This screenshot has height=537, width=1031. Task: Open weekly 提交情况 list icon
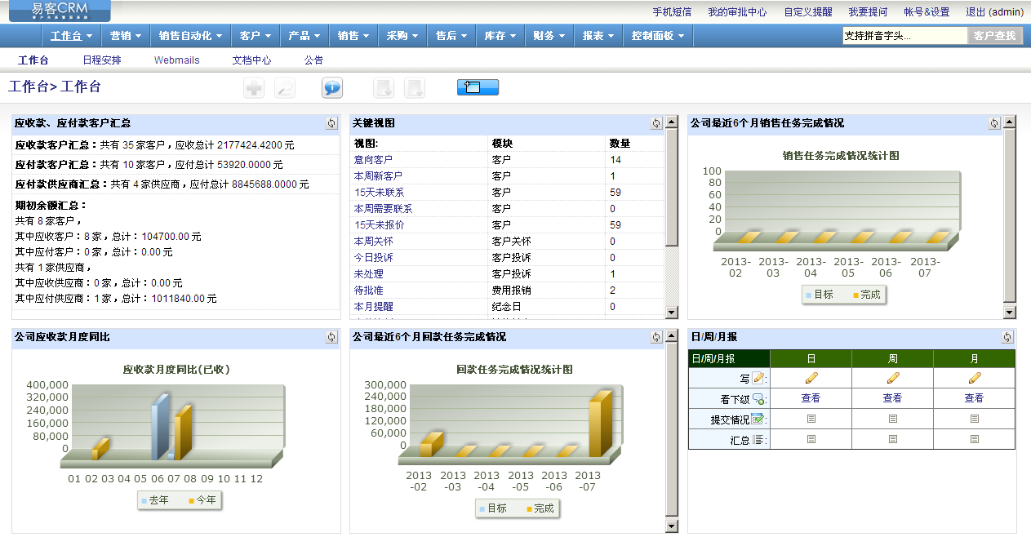(892, 419)
